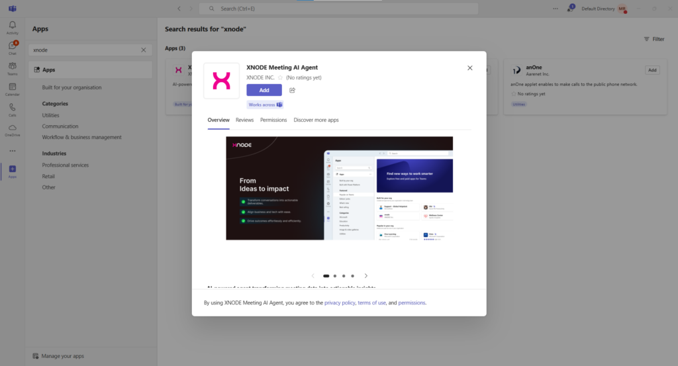Click the Works across badge

click(265, 105)
